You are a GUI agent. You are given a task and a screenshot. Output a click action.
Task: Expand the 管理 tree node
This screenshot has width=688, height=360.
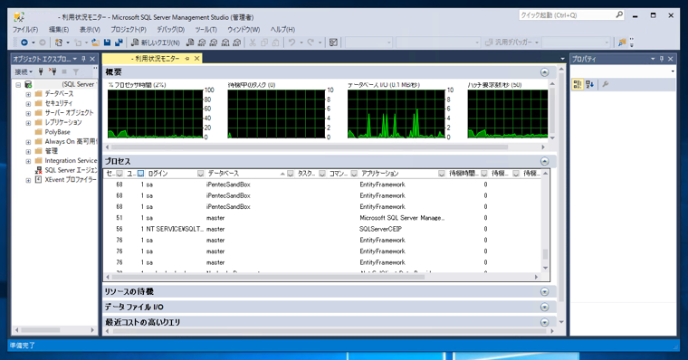point(28,151)
